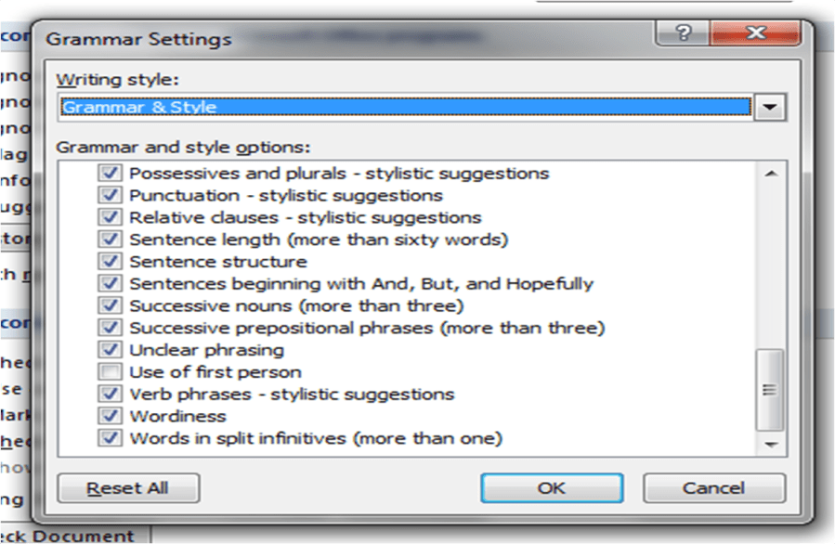Confirm settings with the OK button
Screen dimensions: 835x544
pos(552,488)
